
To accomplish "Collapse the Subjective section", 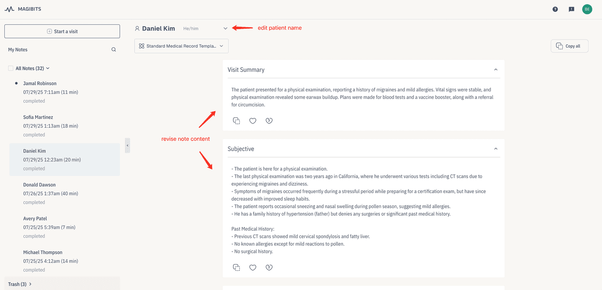I will [x=496, y=149].
